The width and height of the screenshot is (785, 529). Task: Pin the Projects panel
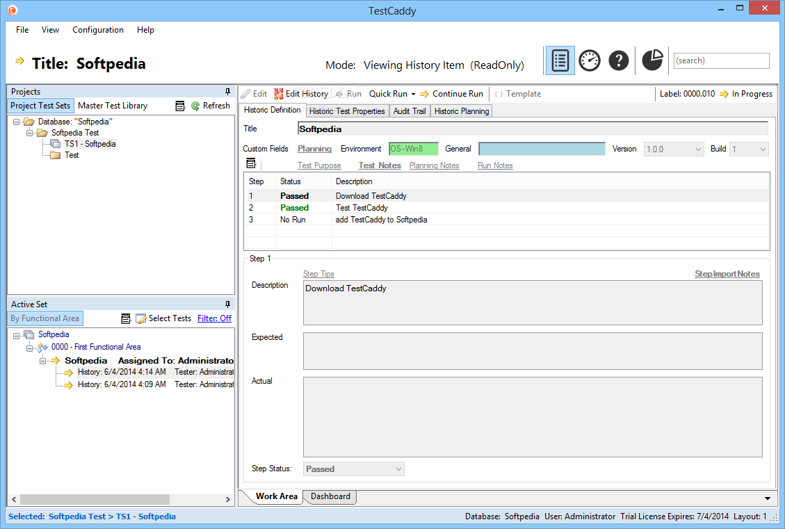[227, 92]
